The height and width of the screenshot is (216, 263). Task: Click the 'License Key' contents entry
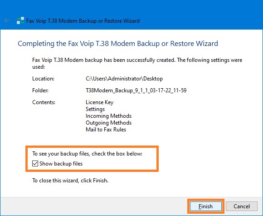pyautogui.click(x=99, y=102)
